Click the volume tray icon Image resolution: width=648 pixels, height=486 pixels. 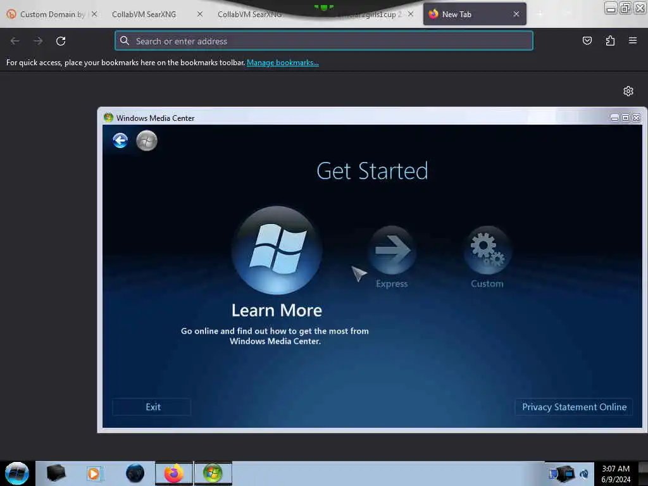[584, 473]
